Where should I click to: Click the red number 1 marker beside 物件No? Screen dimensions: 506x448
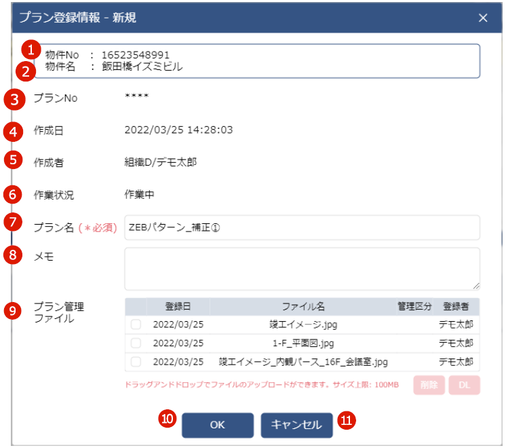(x=29, y=50)
